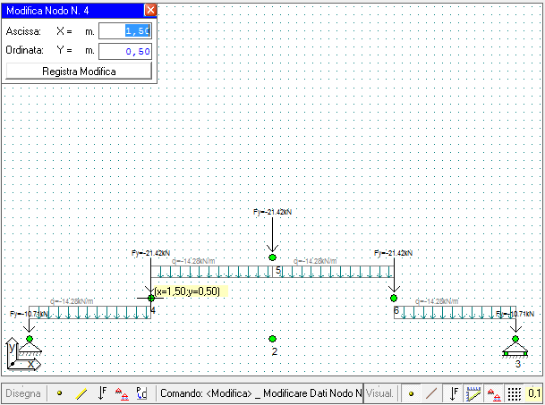Select the draw force load tool in Disegna

coord(102,393)
